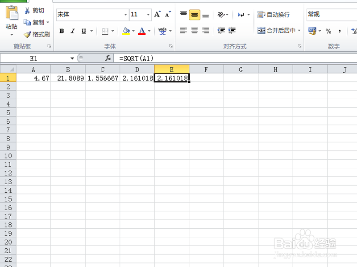Open font color dropdown arrow
This screenshot has width=357, height=267.
(x=149, y=31)
